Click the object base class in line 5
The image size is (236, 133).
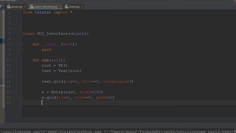click(77, 34)
